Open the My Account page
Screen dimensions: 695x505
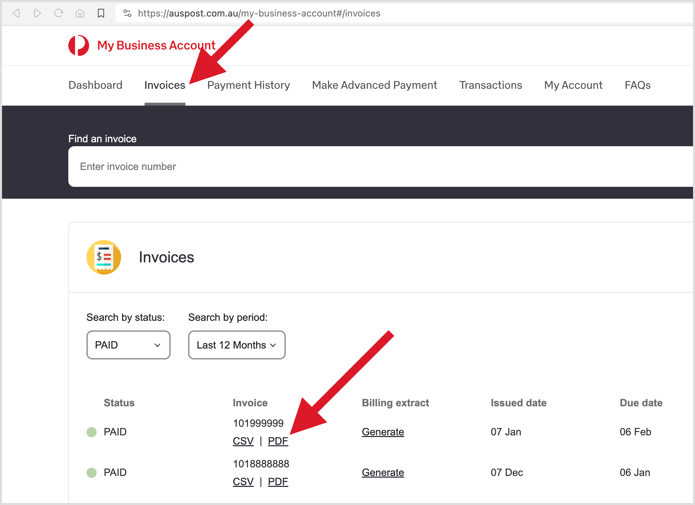(573, 85)
